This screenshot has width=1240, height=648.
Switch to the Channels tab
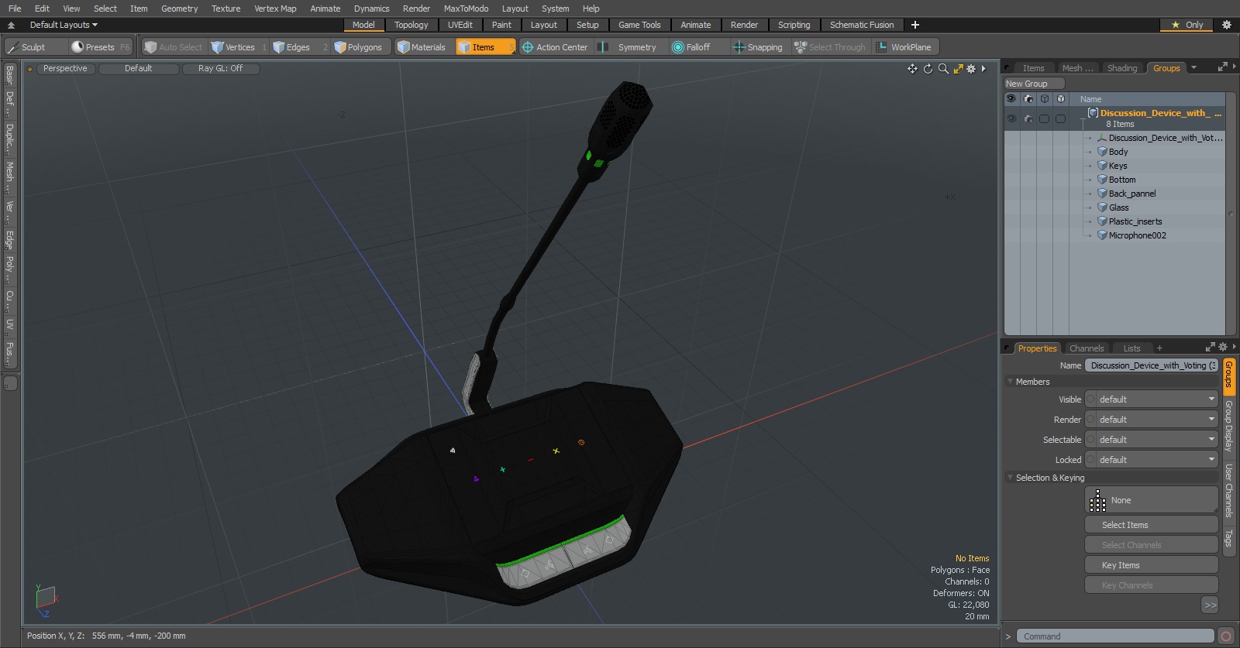click(1087, 348)
